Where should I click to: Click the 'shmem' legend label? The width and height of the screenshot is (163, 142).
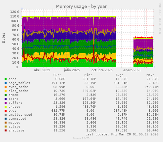tap(13, 95)
